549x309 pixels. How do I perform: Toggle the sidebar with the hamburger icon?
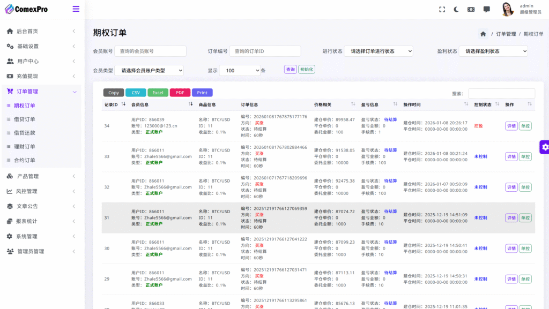pos(76,9)
